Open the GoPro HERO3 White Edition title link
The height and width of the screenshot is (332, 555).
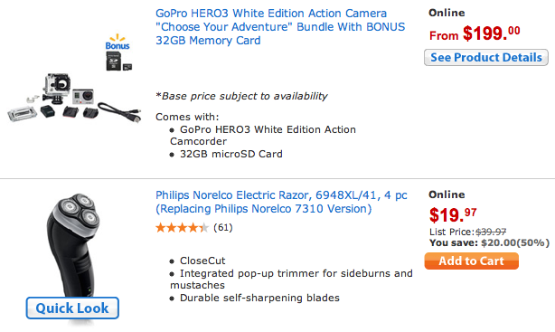(280, 27)
